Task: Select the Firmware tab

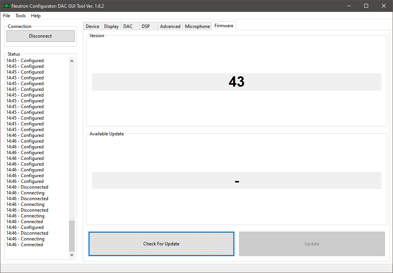Action: 224,26
